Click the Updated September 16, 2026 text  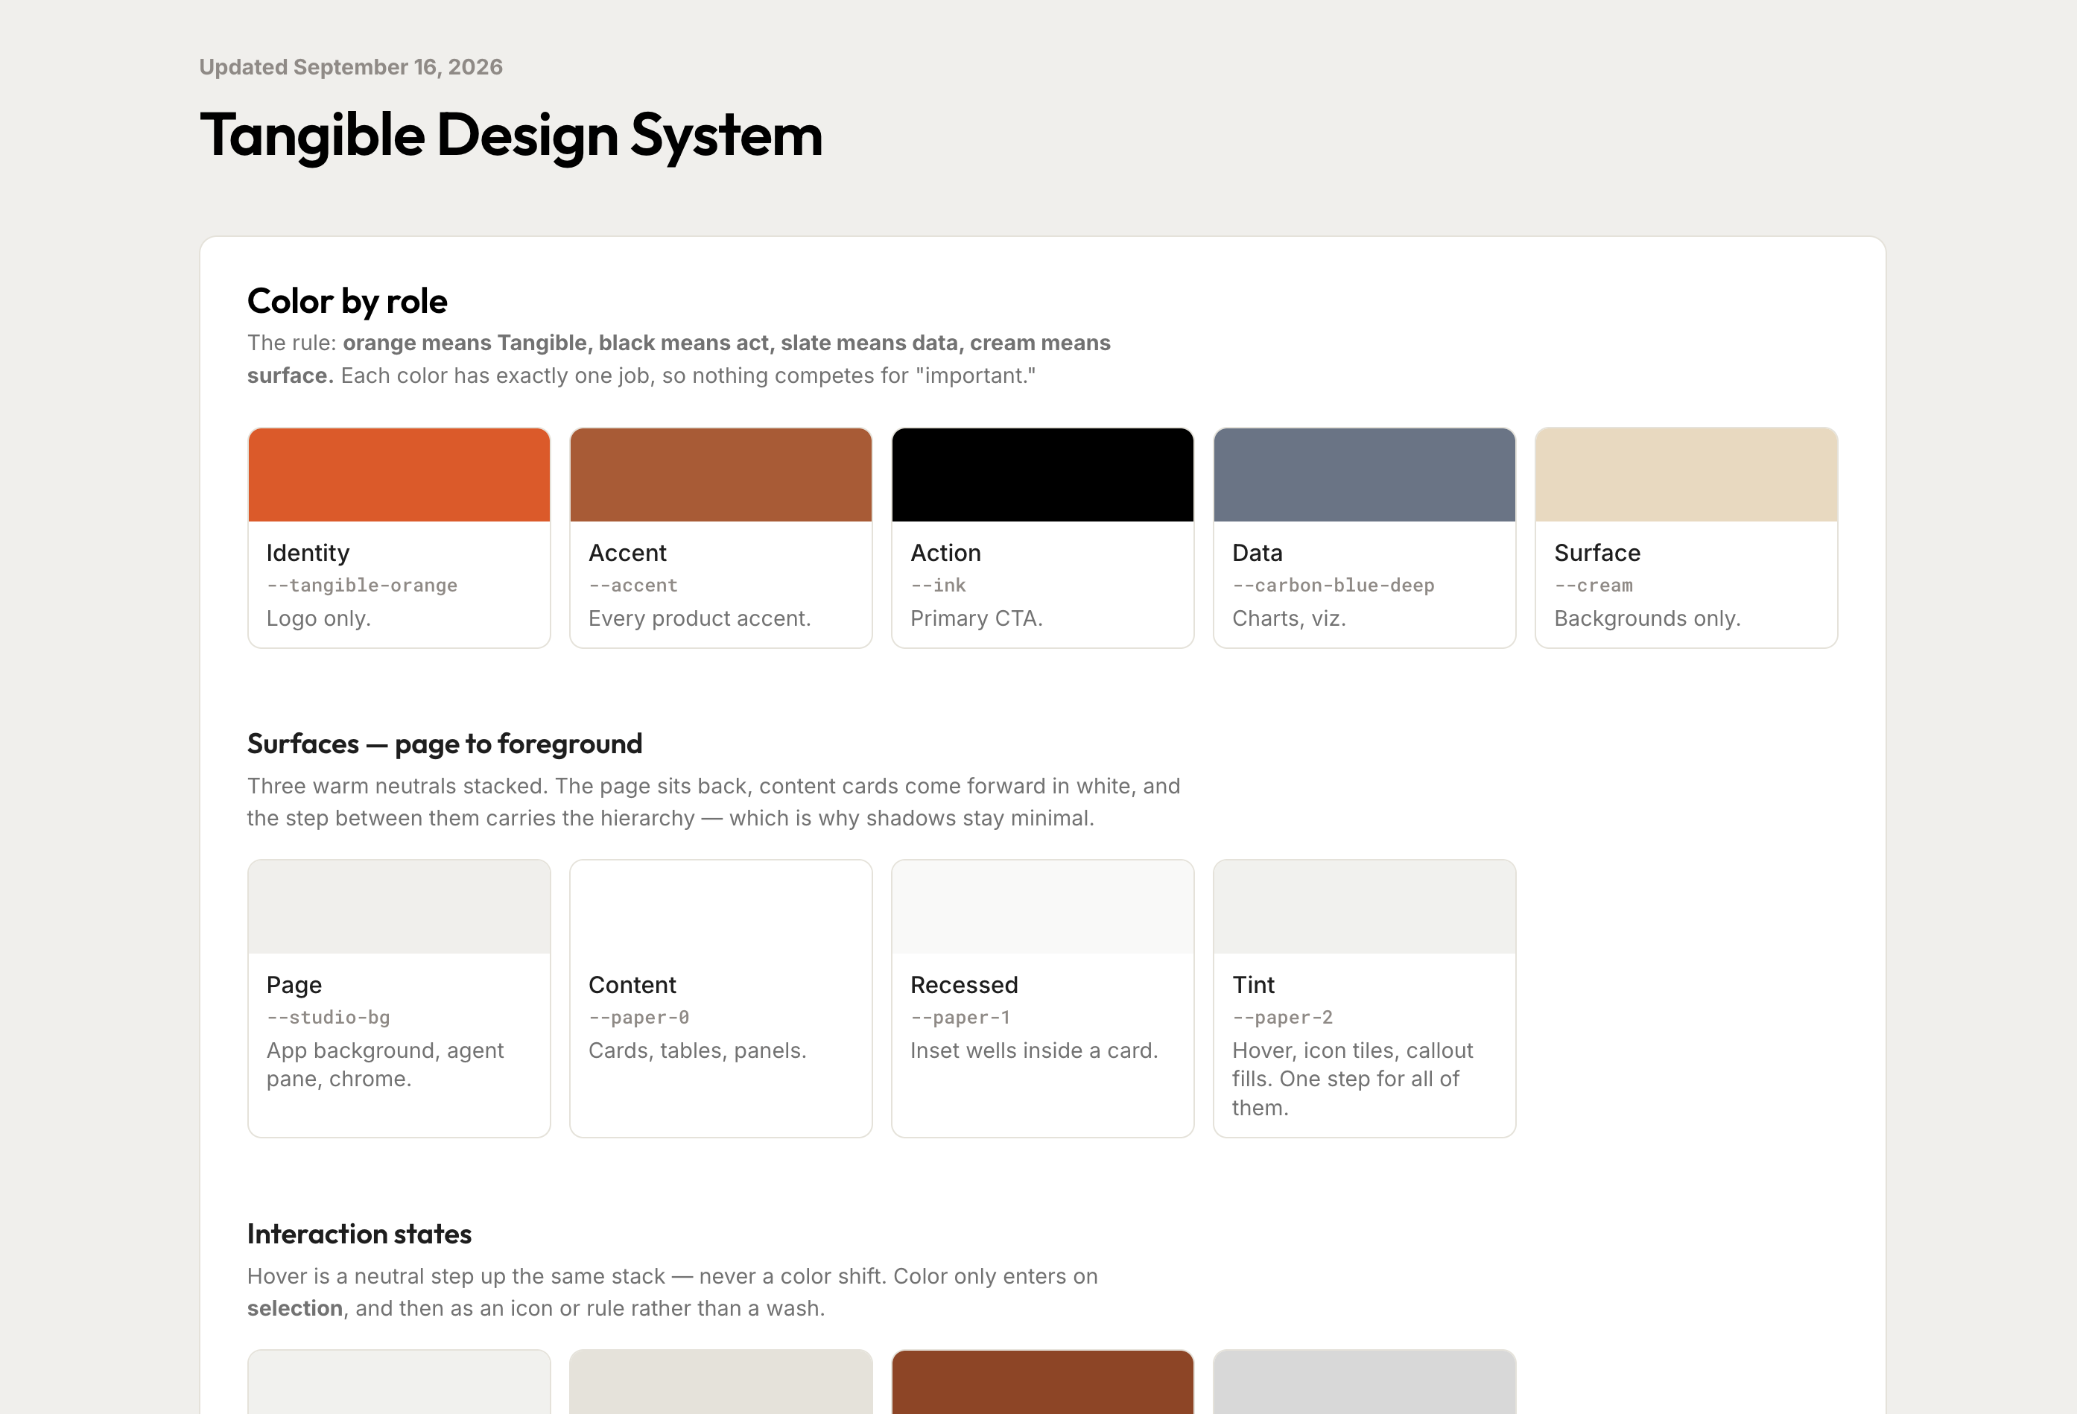[x=350, y=67]
